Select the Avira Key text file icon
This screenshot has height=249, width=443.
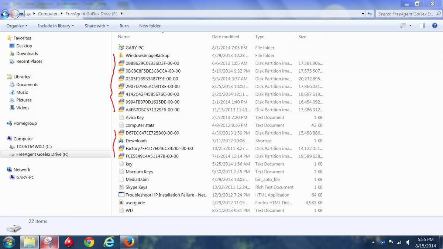point(121,117)
